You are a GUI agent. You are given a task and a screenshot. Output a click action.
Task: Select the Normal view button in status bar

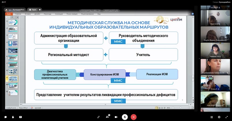[157, 108]
